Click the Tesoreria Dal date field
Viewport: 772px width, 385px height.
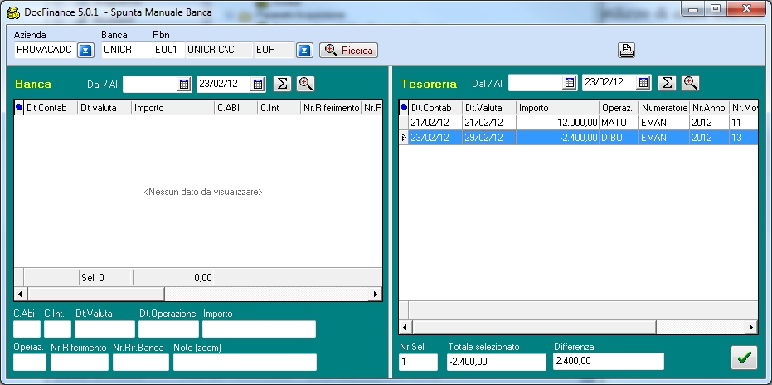click(536, 83)
